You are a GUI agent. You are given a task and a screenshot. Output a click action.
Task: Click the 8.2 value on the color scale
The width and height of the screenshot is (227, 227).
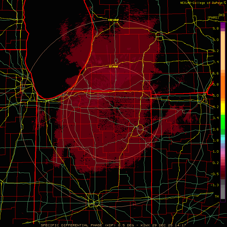216,51
